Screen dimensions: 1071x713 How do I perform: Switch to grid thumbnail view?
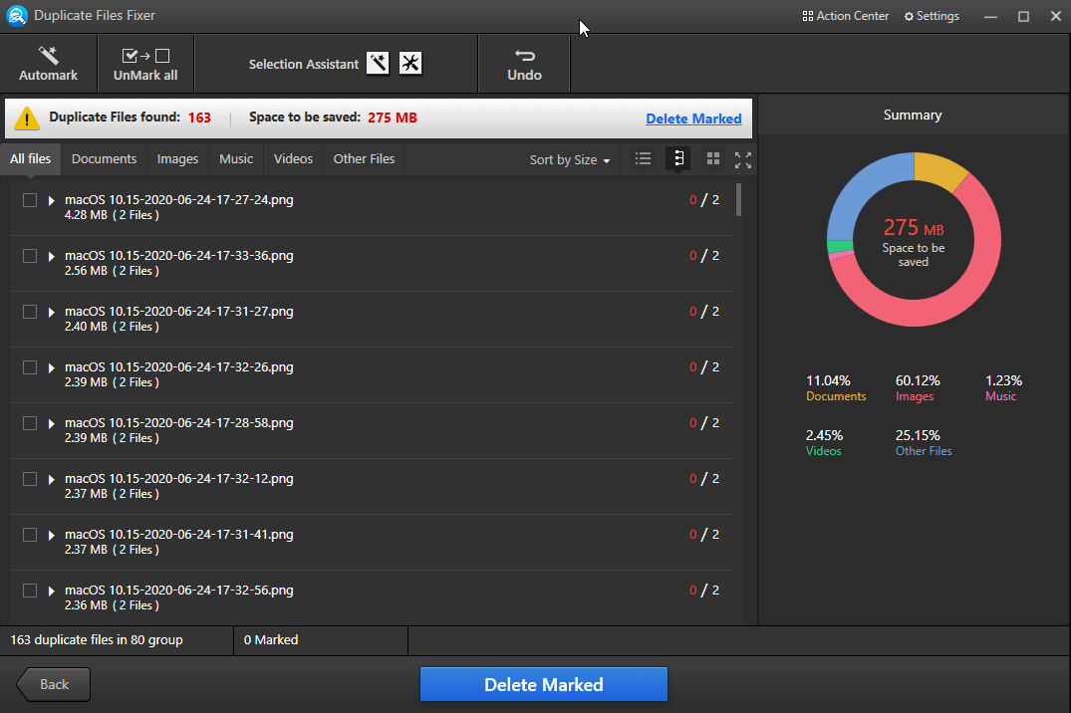(711, 158)
